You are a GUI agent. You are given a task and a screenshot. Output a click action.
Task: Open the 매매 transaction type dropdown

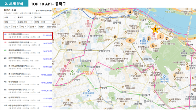(9, 22)
